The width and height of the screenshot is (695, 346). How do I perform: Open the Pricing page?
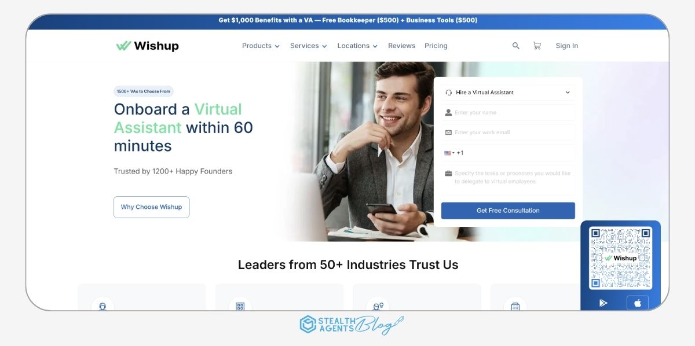(436, 46)
